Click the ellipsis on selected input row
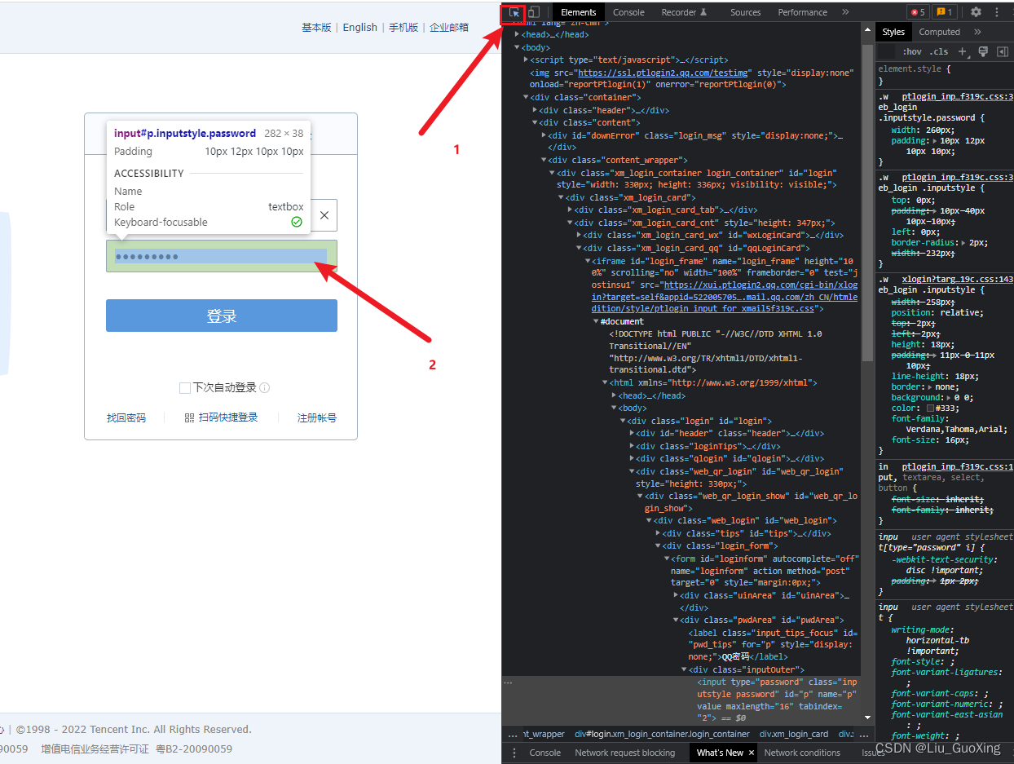The width and height of the screenshot is (1014, 764). pos(508,682)
